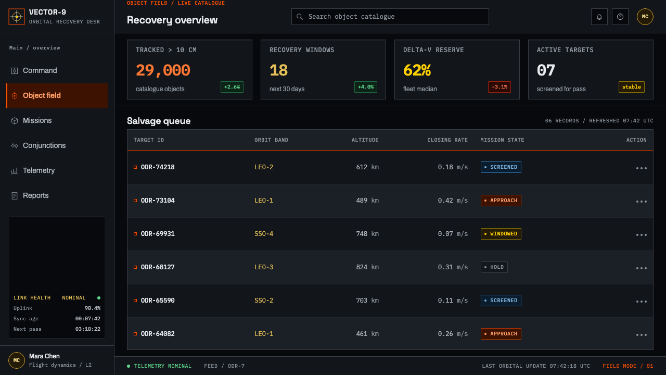The height and width of the screenshot is (375, 666).
Task: Open action menu for ODR-74218
Action: click(642, 168)
